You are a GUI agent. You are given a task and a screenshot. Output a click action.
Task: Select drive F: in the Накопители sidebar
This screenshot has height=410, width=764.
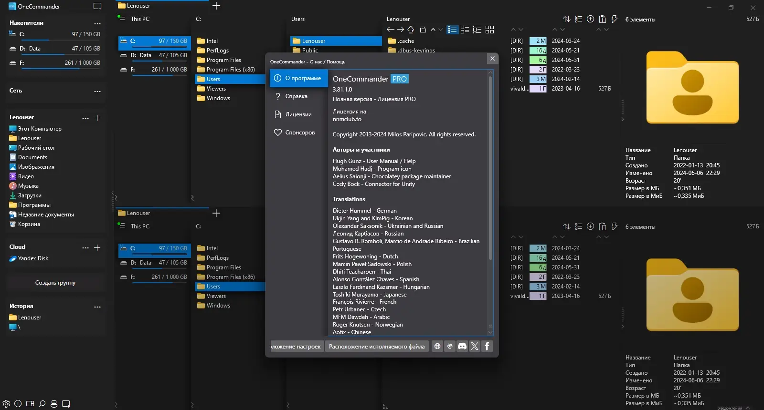tap(55, 63)
